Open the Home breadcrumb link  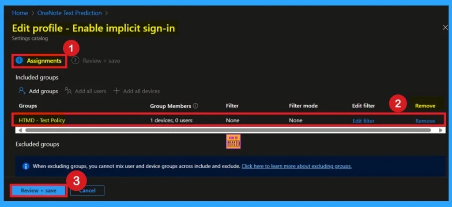pos(20,13)
